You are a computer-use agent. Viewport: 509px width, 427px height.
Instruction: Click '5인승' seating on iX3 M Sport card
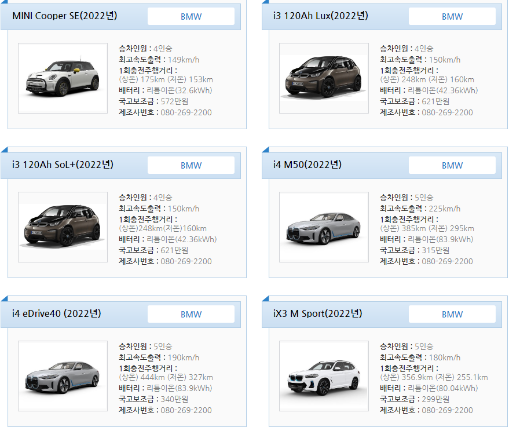[424, 346]
